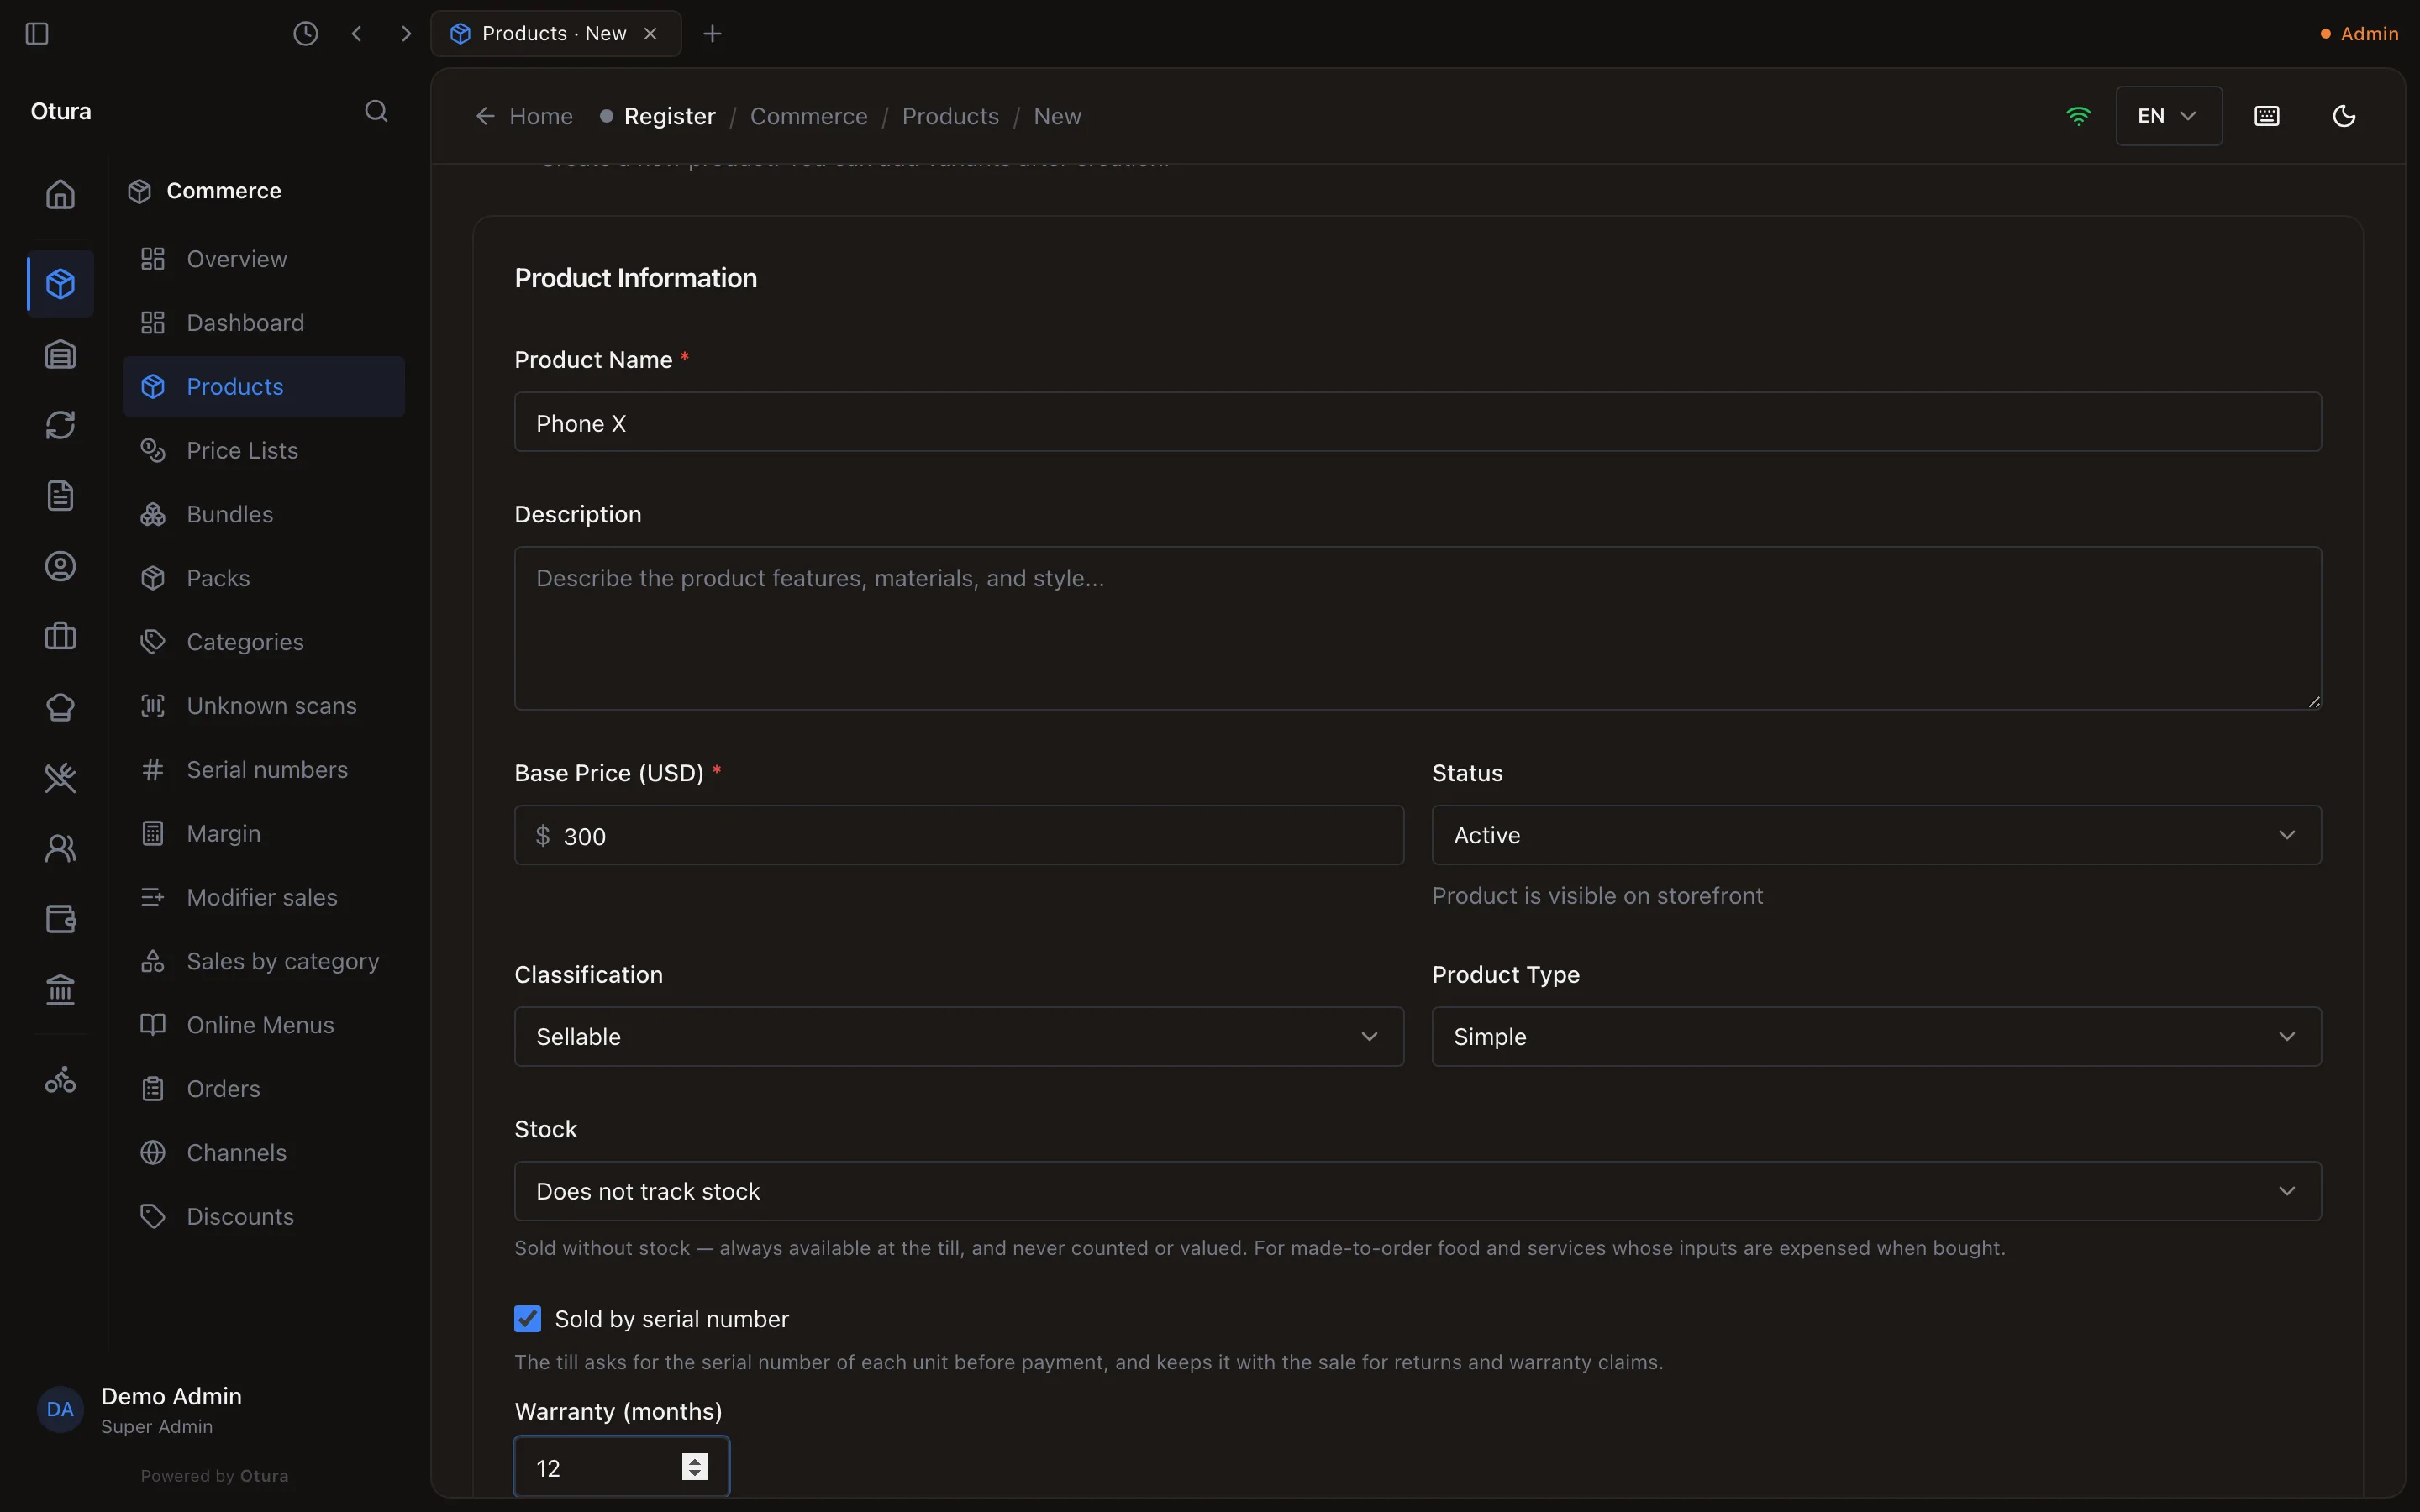This screenshot has height=1512, width=2420.
Task: Open the home icon in the rail
Action: (60, 194)
